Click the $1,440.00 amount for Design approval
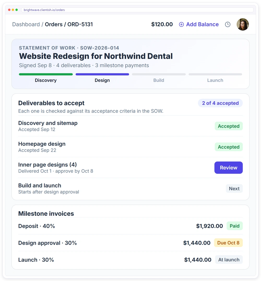Image resolution: width=261 pixels, height=281 pixels. click(197, 243)
